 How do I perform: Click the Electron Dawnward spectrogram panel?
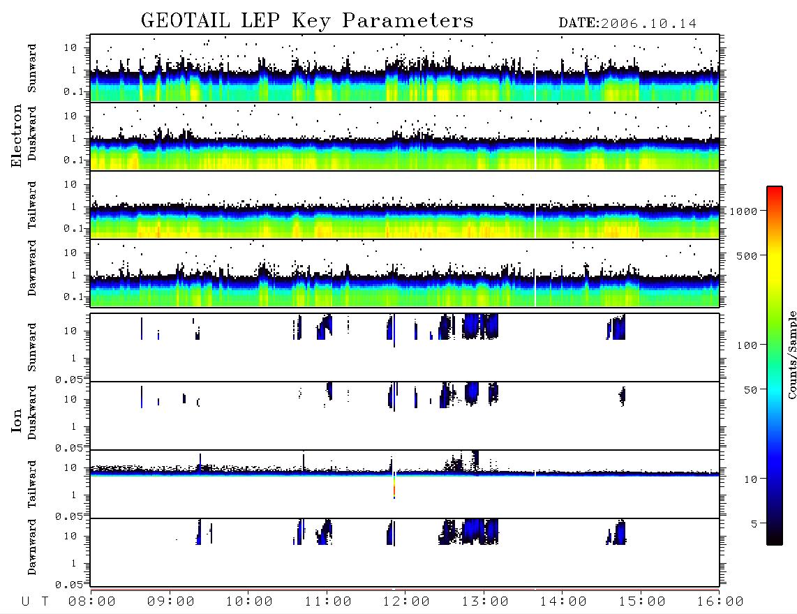pyautogui.click(x=405, y=273)
